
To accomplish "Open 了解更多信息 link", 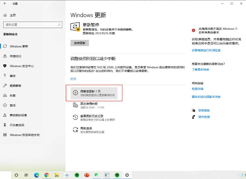I will pyautogui.click(x=200, y=70).
